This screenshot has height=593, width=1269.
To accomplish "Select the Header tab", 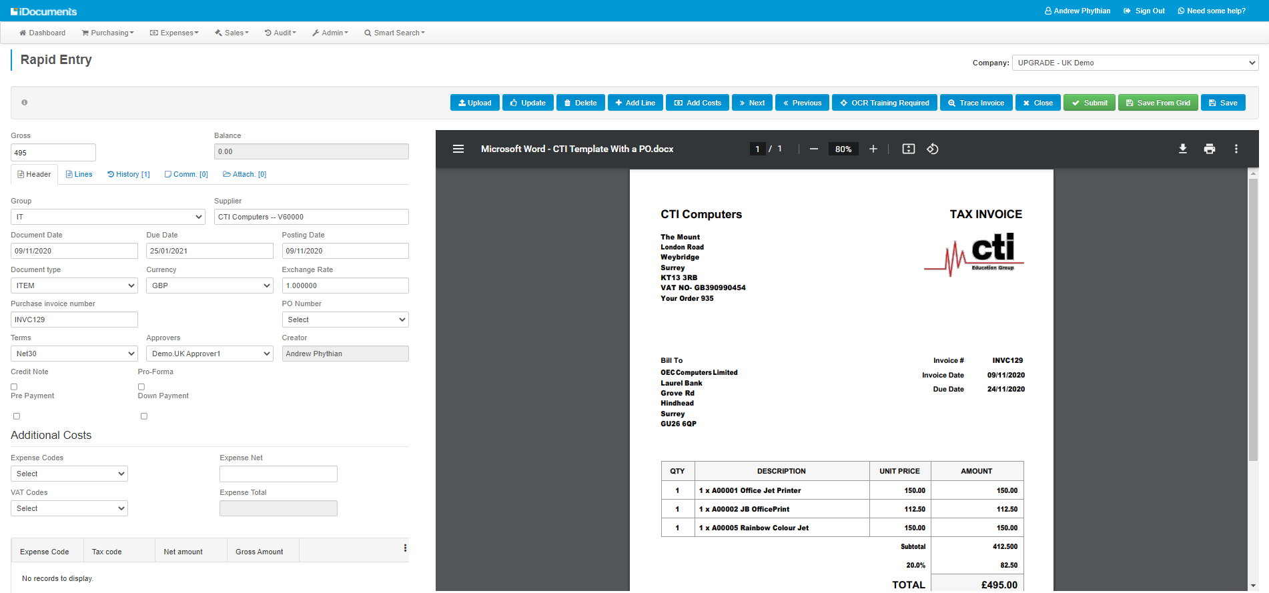I will pyautogui.click(x=34, y=174).
